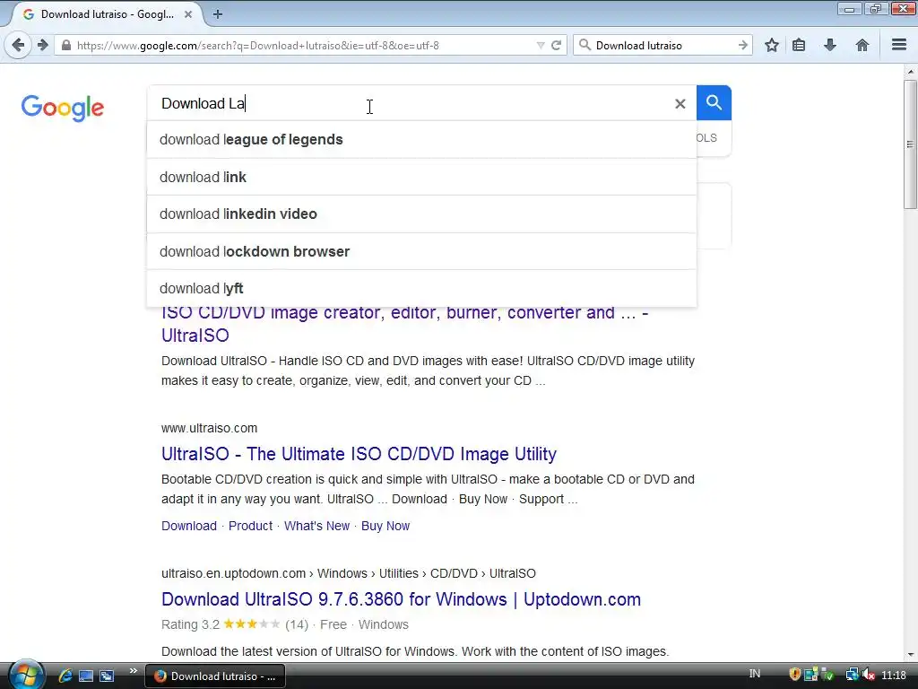Click the taskbar clock 11:18
Image resolution: width=918 pixels, height=689 pixels.
tap(894, 676)
